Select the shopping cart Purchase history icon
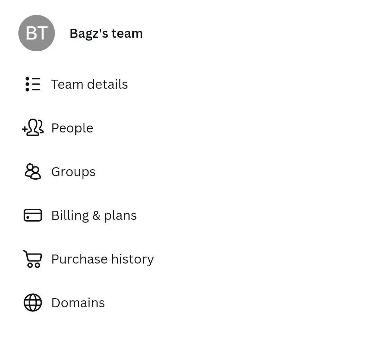The width and height of the screenshot is (375, 344). (x=32, y=259)
